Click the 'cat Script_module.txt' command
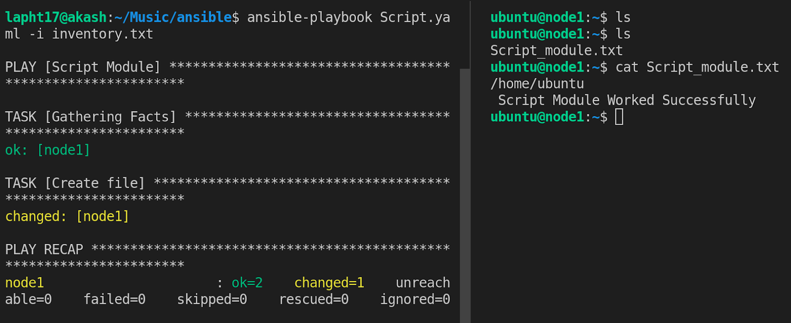Screen dimensions: 791x323 (x=697, y=67)
